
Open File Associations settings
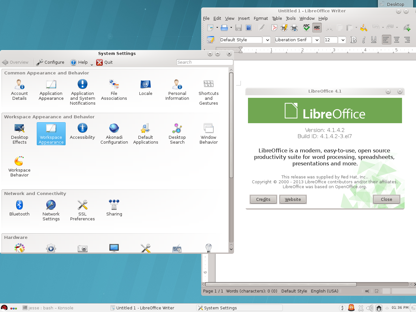[114, 90]
